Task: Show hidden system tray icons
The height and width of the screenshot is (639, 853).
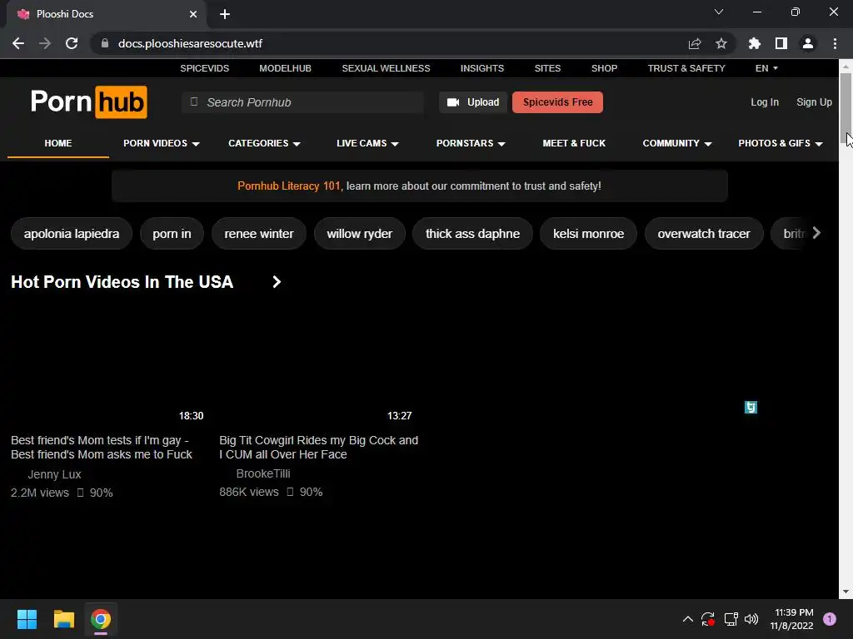Action: pos(687,619)
